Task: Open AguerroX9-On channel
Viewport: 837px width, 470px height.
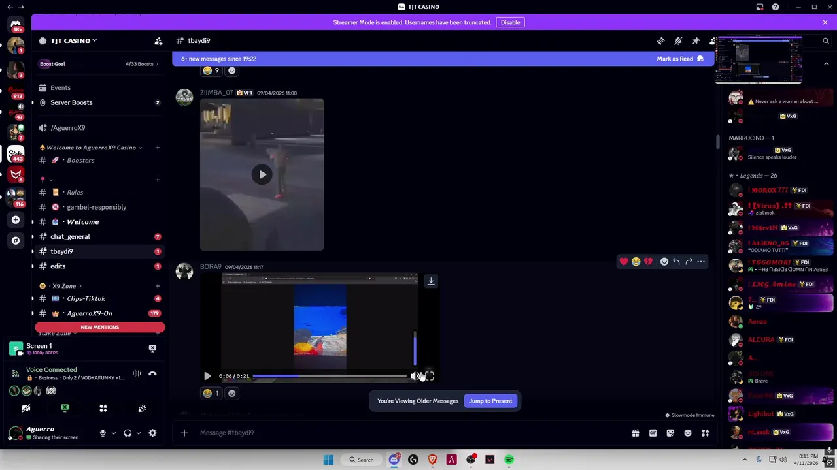Action: click(x=98, y=313)
